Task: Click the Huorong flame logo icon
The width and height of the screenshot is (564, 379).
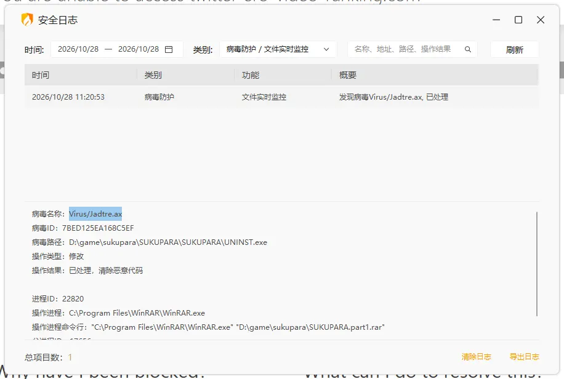Action: click(x=27, y=20)
